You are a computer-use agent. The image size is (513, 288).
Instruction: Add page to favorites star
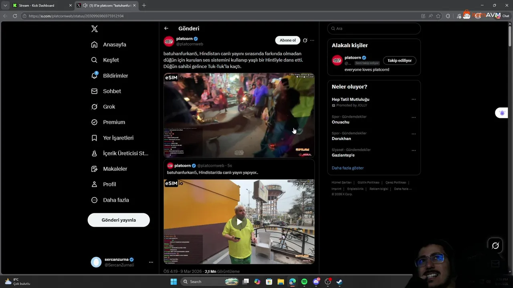(438, 16)
